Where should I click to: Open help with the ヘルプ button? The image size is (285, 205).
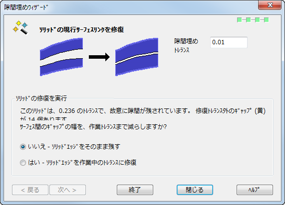click(255, 190)
